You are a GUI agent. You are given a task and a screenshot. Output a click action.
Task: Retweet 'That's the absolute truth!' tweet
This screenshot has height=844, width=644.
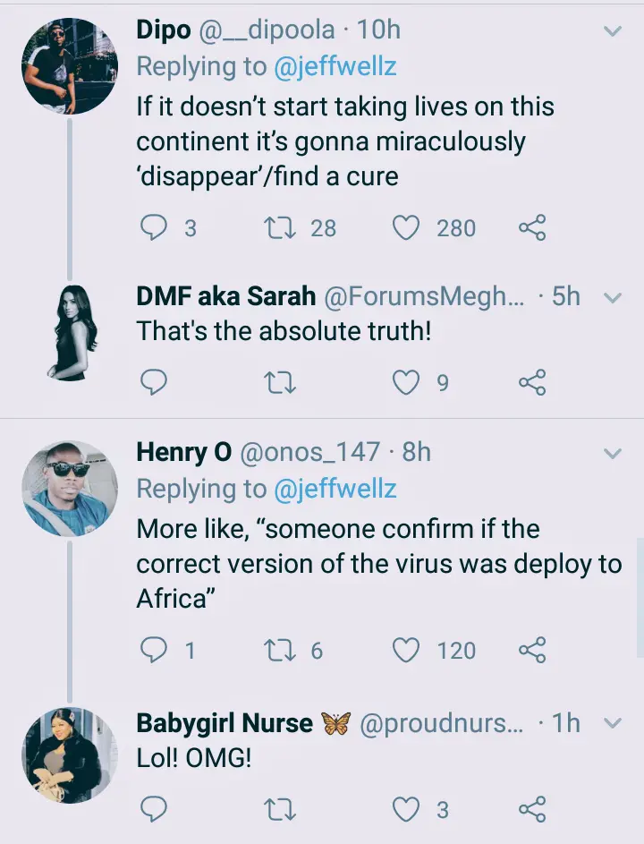click(282, 383)
